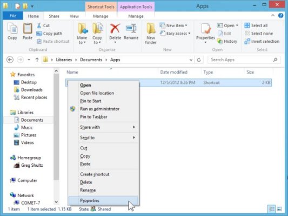
Task: Click the Libraries breadcrumb in address bar
Action: tap(64, 60)
